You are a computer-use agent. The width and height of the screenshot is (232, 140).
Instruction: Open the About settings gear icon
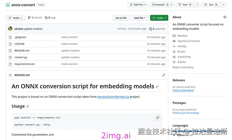225,17
